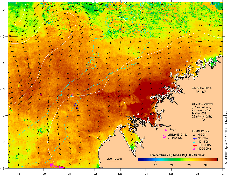The height and width of the screenshot is (176, 228).
Task: Click the magenta drifter track at the map's bottom edge
Action: (57, 166)
